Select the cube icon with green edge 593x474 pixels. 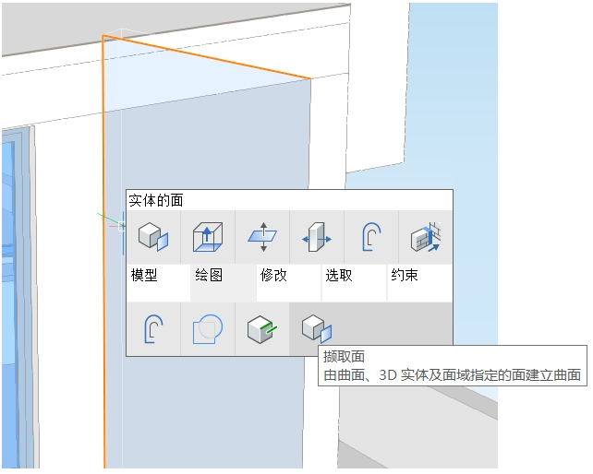click(x=262, y=329)
